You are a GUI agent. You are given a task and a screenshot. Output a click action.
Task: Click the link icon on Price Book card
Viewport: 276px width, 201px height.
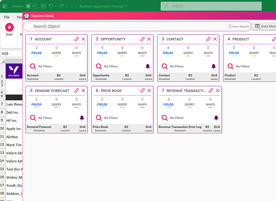[142, 90]
